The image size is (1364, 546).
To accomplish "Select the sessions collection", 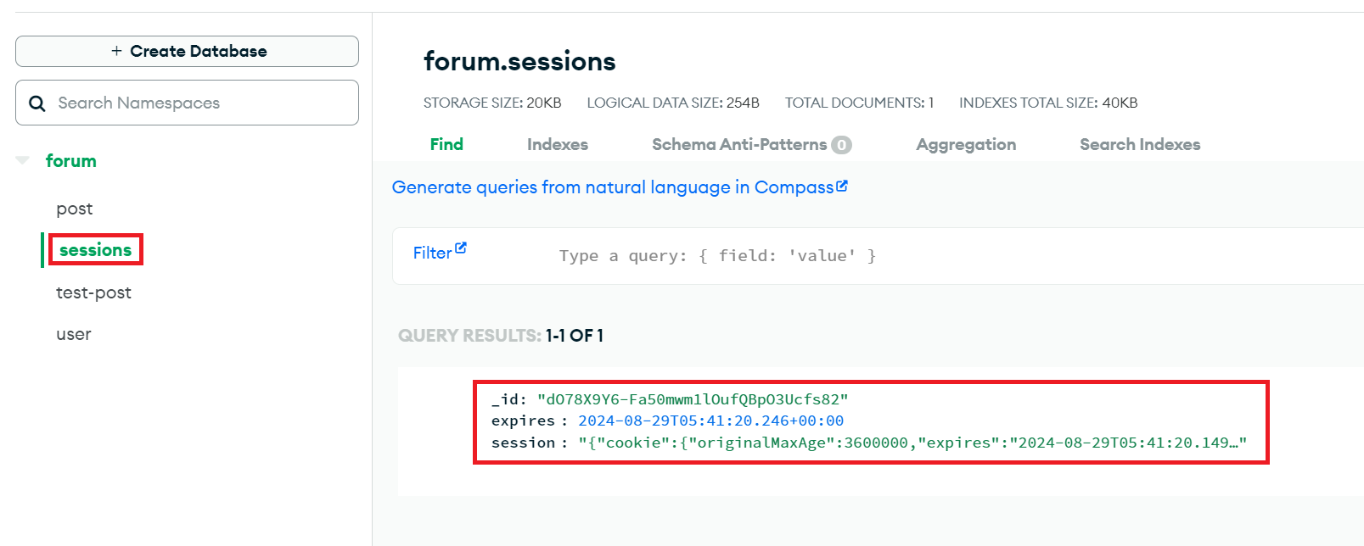I will click(x=95, y=250).
